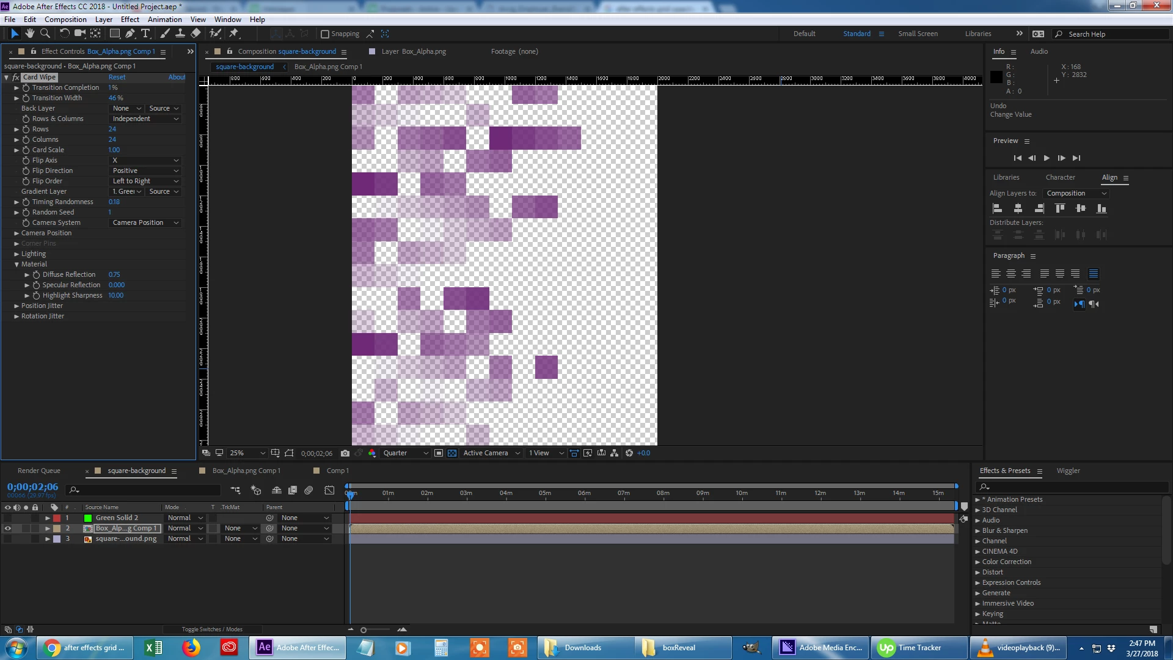Viewport: 1173px width, 660px height.
Task: Take snapshot with camera icon
Action: pos(345,453)
